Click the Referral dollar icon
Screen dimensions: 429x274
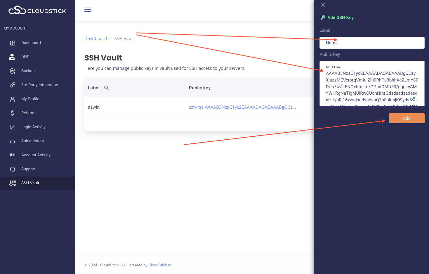(12, 113)
